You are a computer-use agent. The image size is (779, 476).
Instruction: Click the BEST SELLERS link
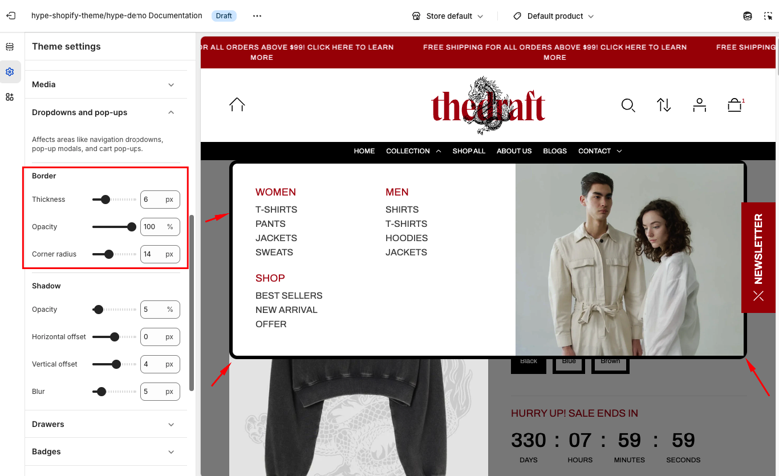289,295
